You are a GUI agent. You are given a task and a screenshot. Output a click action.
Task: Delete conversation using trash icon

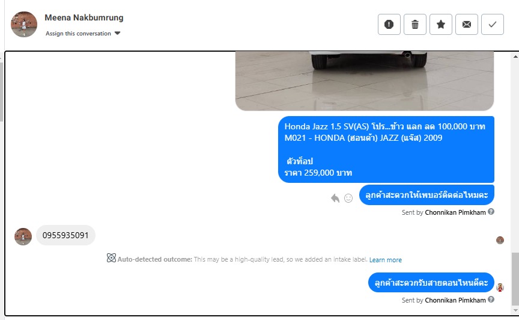click(414, 24)
